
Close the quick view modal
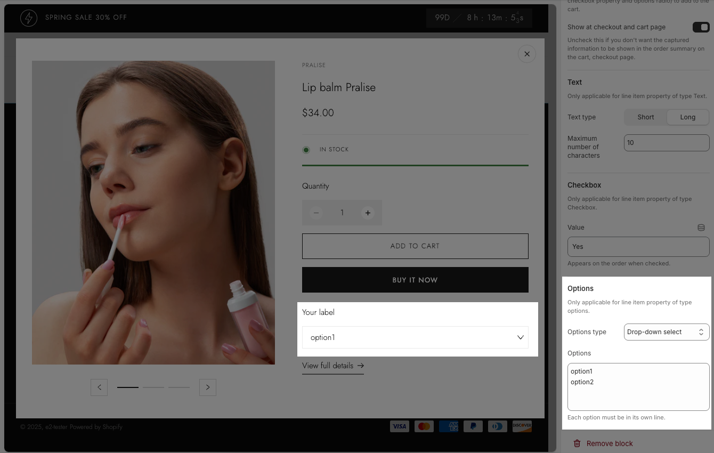click(x=526, y=54)
